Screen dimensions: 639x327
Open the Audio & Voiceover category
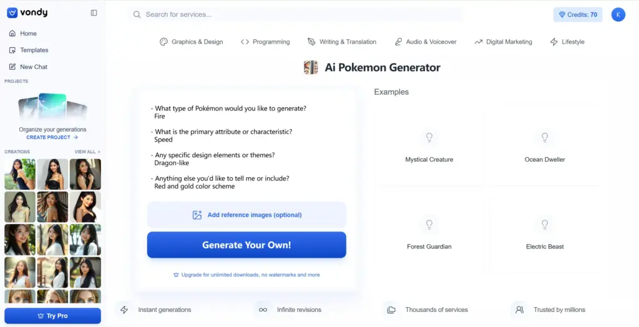coord(426,42)
